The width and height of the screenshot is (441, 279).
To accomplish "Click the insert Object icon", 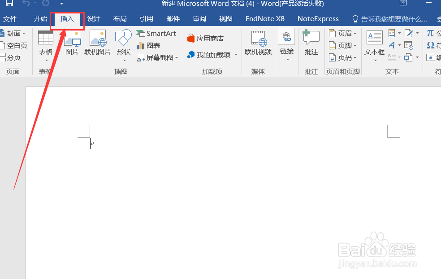I will coord(408,58).
